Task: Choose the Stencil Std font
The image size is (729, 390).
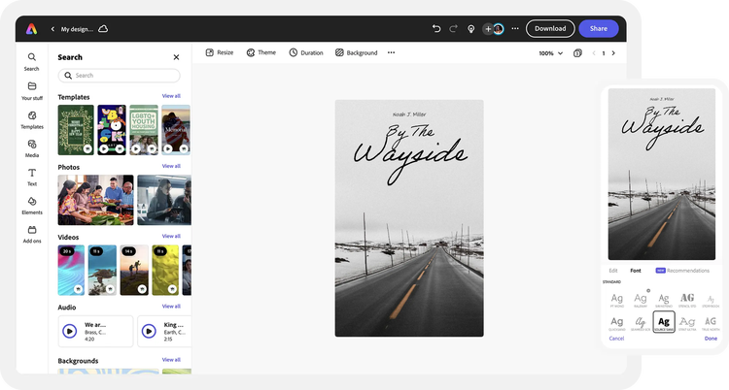Action: coord(687,300)
